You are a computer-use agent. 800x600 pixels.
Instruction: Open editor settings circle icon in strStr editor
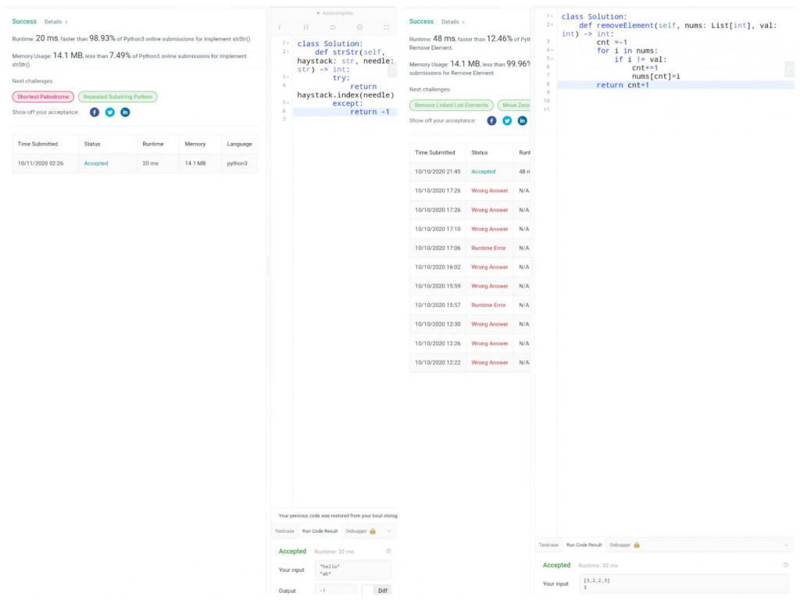coord(359,27)
